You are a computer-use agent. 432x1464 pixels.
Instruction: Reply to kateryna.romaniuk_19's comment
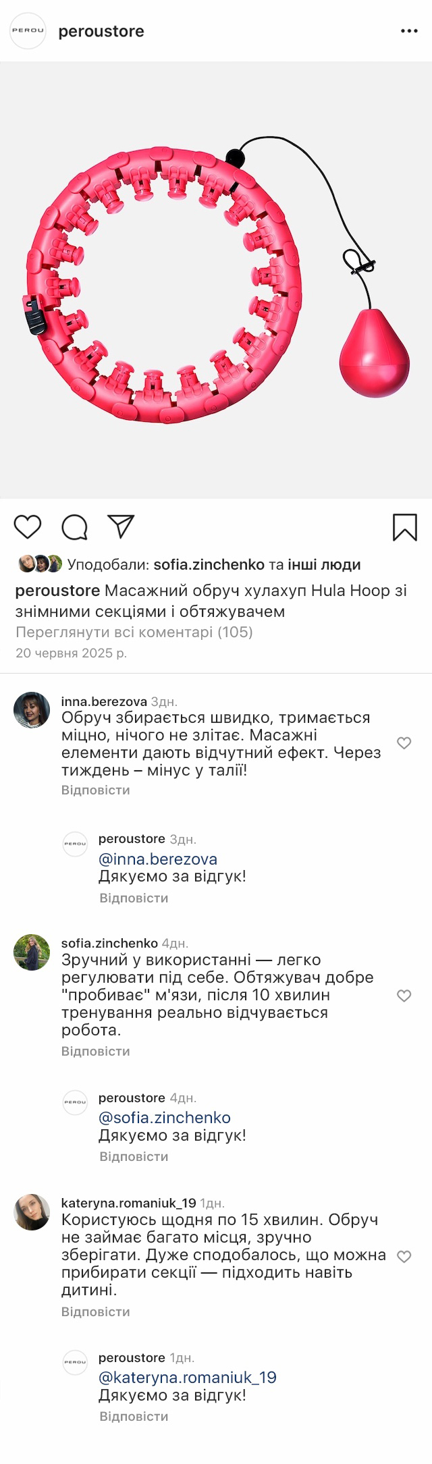(95, 1311)
